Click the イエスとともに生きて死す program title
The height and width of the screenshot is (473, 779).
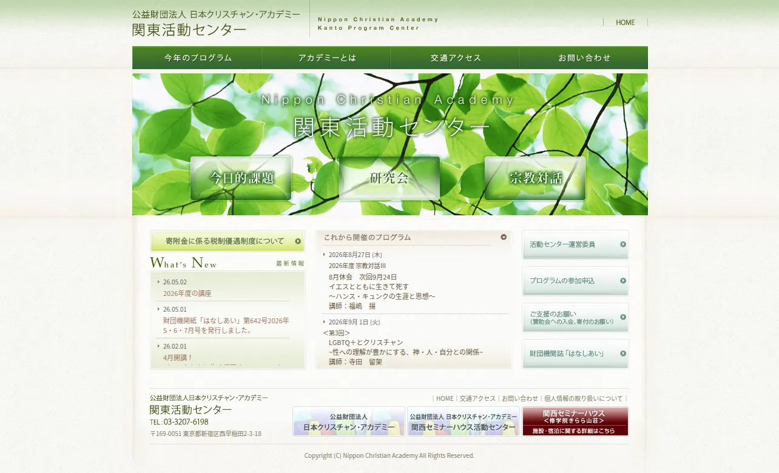point(369,287)
